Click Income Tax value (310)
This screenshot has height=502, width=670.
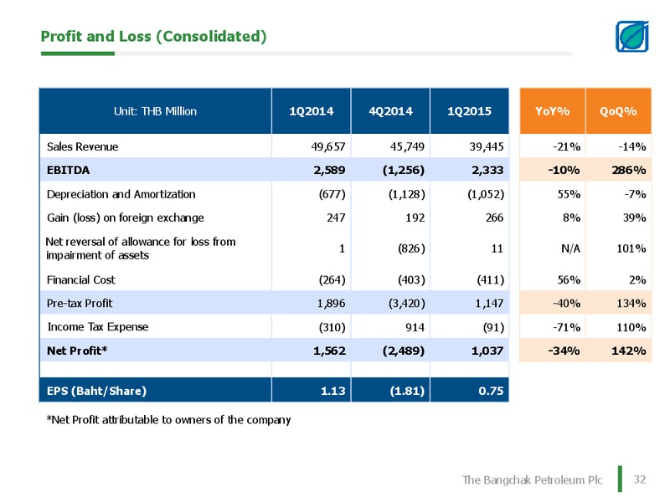tap(332, 327)
